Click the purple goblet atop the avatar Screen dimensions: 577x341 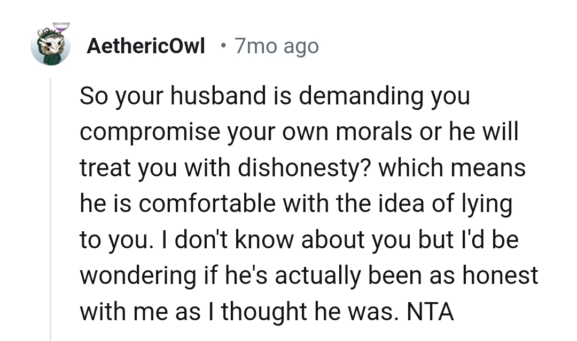click(x=62, y=27)
